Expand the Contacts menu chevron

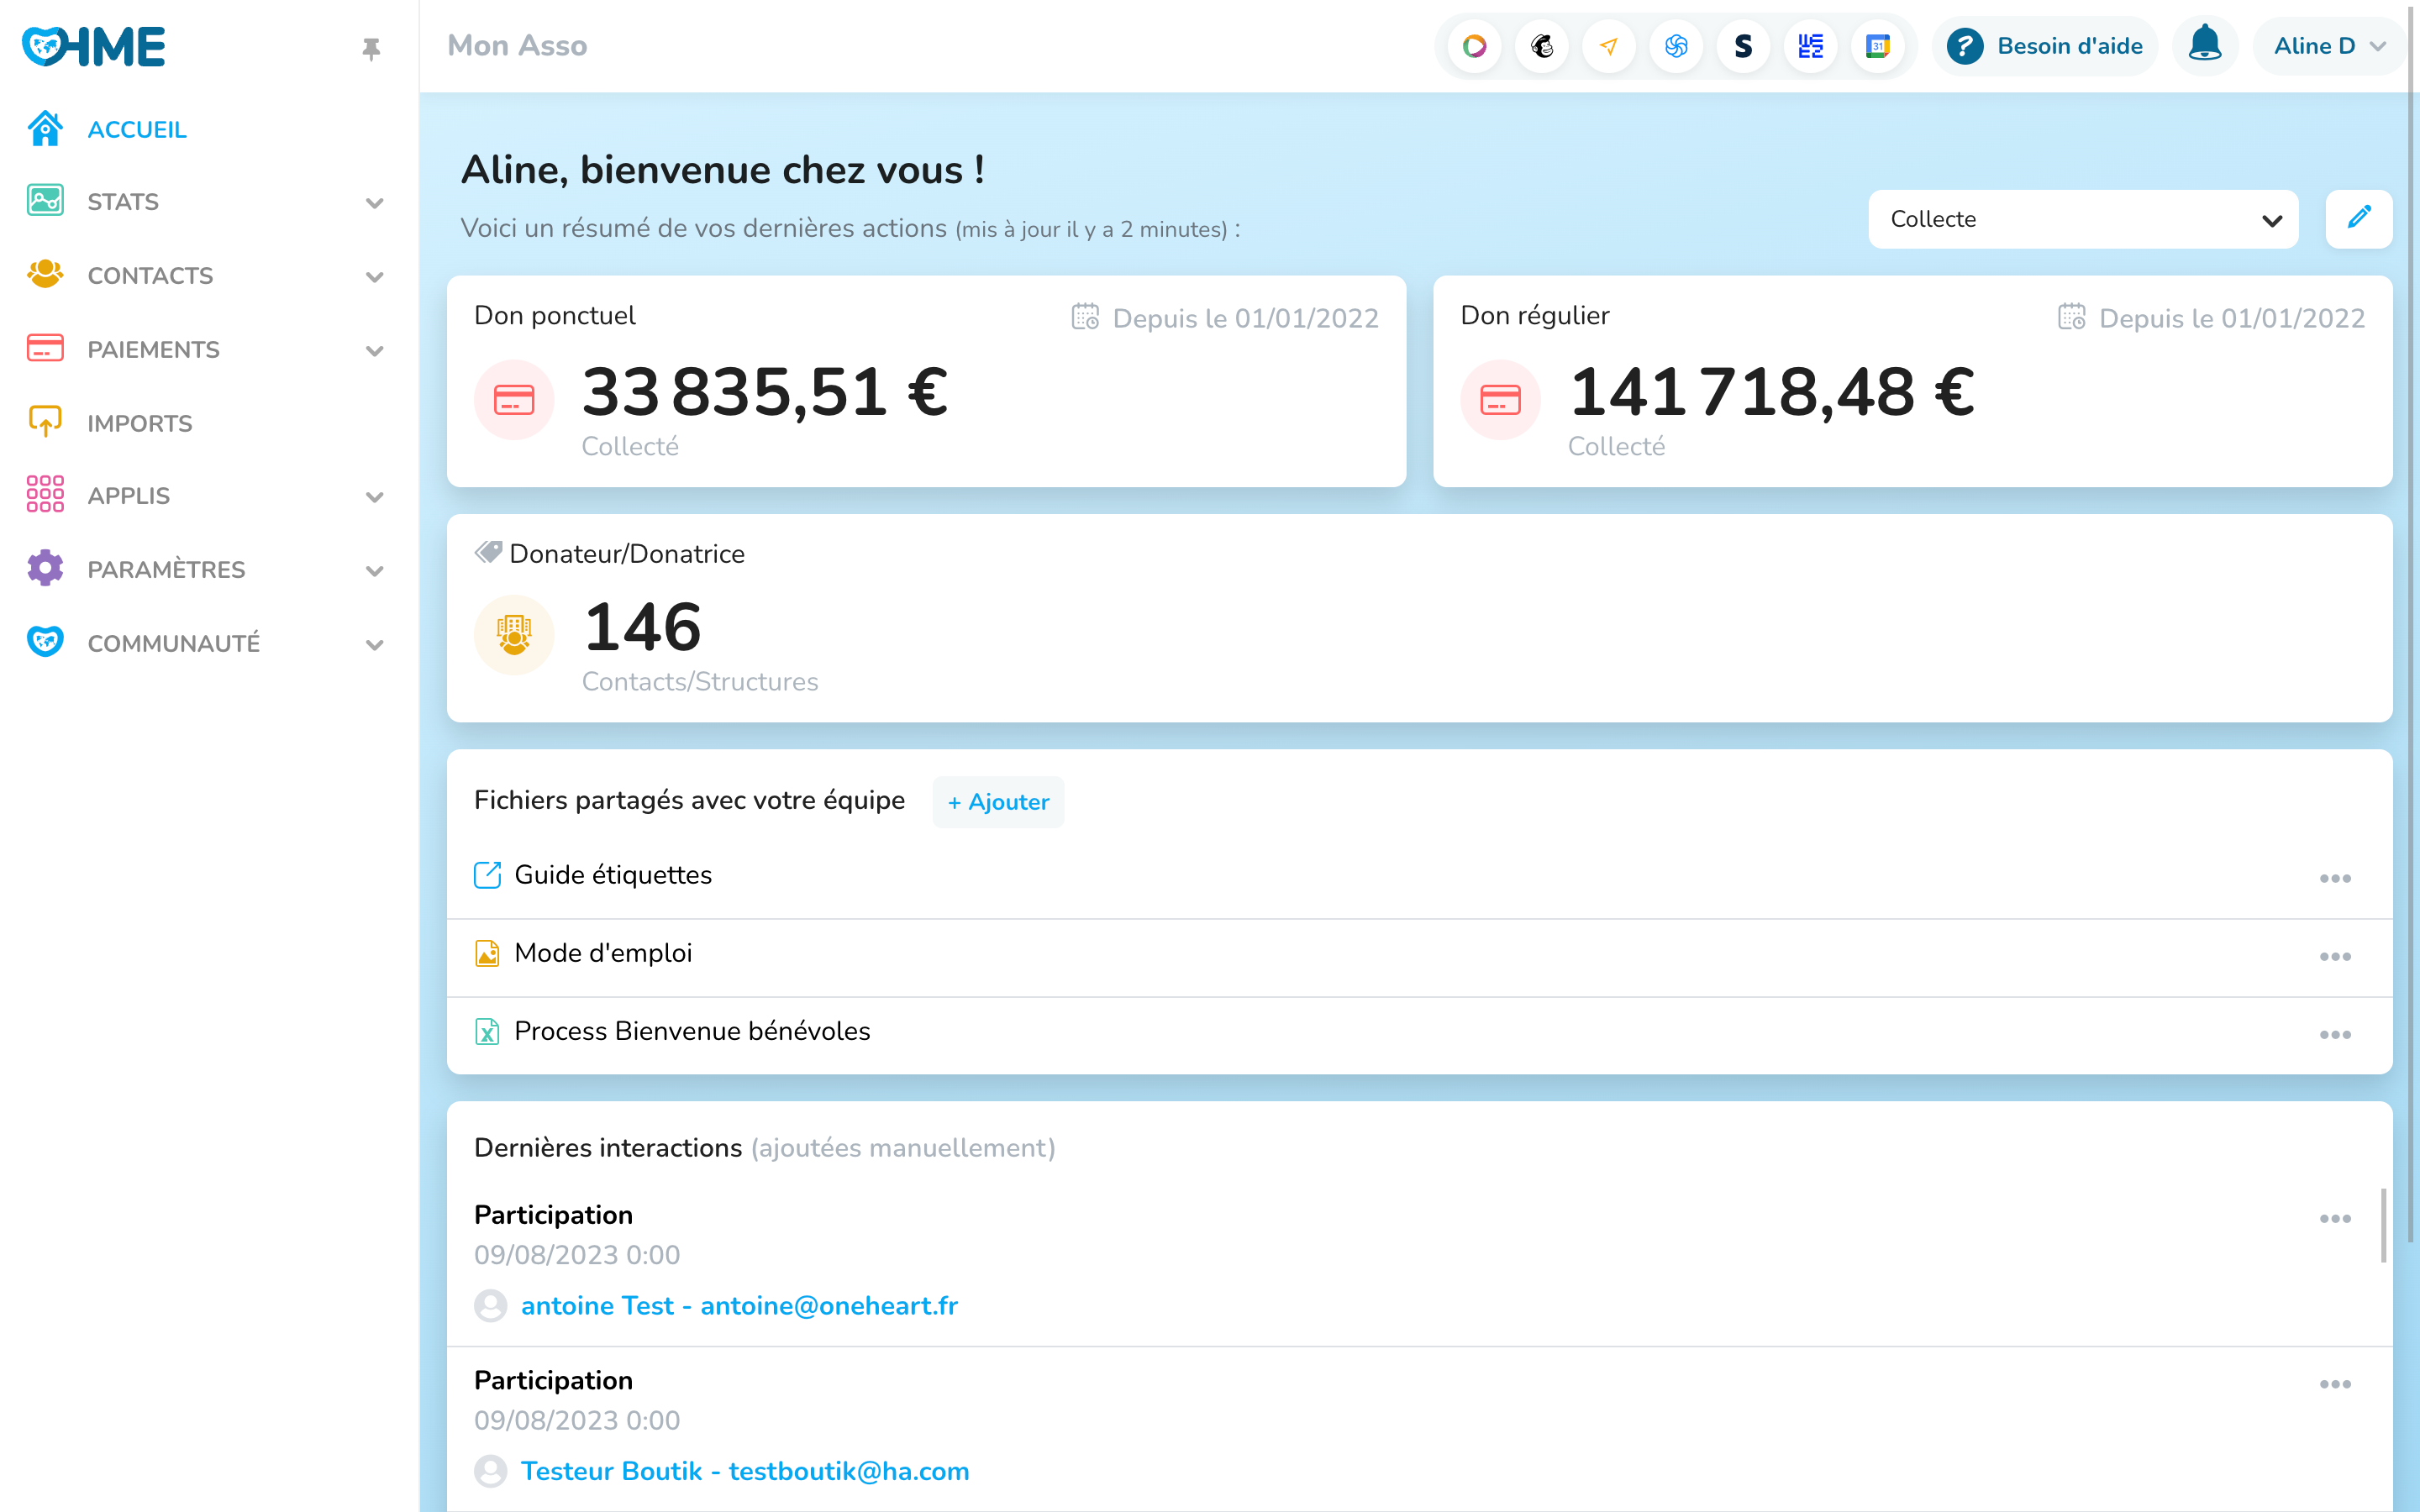[x=375, y=277]
